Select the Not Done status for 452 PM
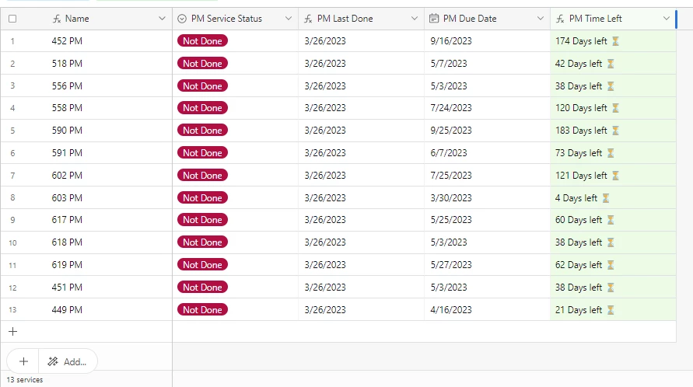This screenshot has height=387, width=693. pos(202,40)
